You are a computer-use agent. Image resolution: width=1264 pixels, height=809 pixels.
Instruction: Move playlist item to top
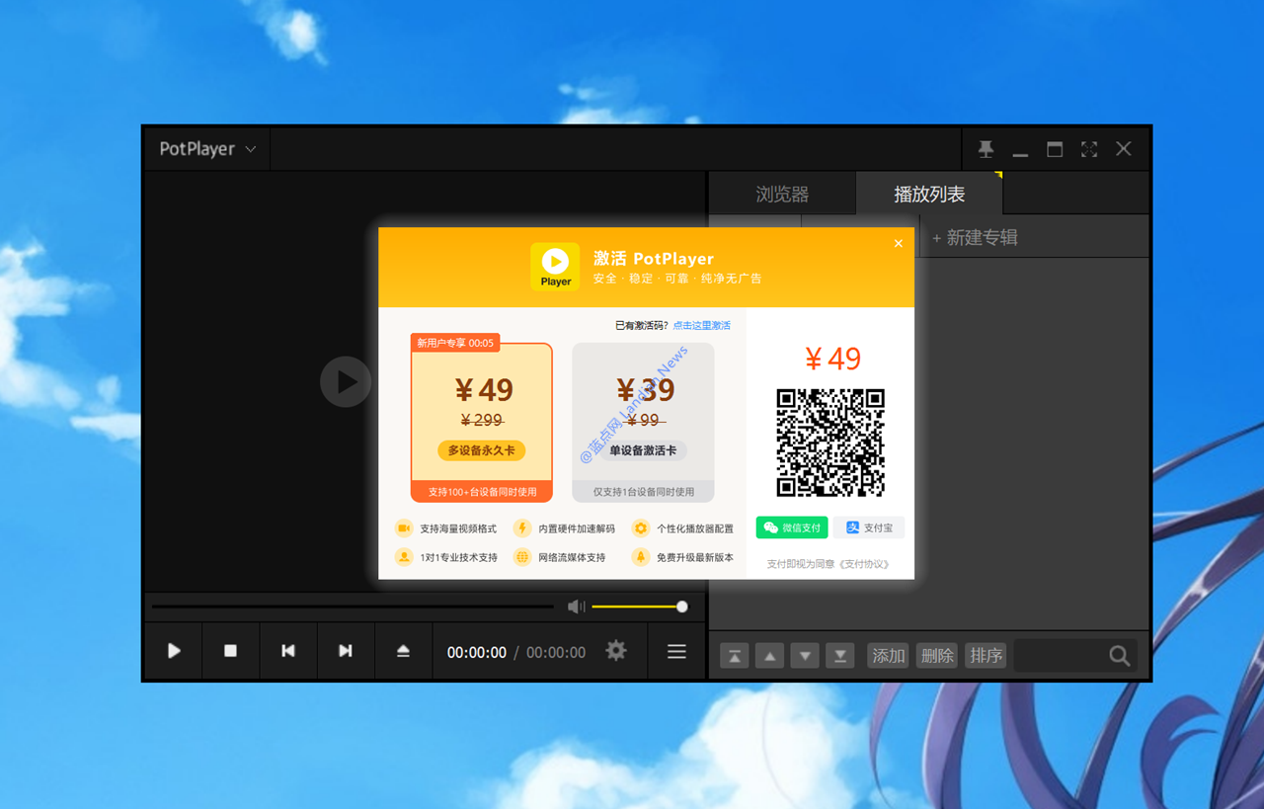[734, 656]
